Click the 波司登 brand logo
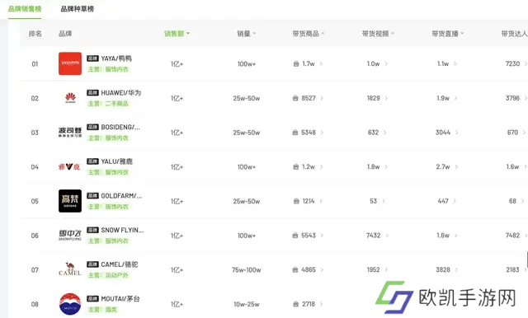Screen dimensions: 528x318 pyautogui.click(x=70, y=132)
